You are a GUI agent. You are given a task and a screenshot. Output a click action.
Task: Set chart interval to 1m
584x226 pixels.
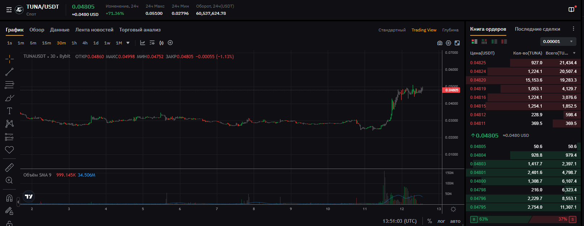pyautogui.click(x=21, y=43)
